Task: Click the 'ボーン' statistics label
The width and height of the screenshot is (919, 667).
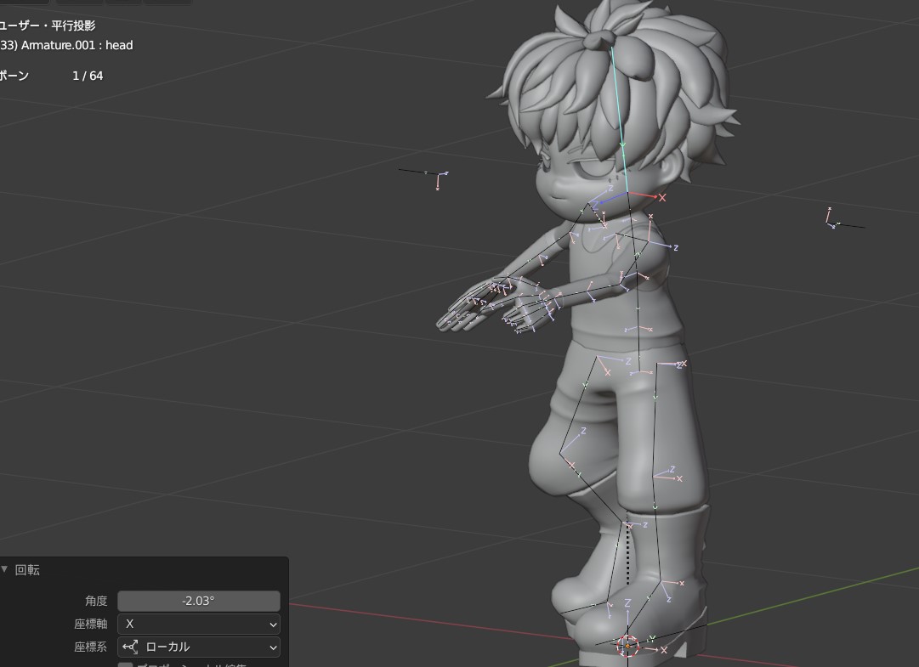Action: tap(14, 76)
